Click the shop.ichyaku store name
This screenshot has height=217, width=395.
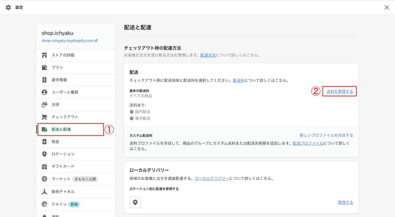point(57,33)
